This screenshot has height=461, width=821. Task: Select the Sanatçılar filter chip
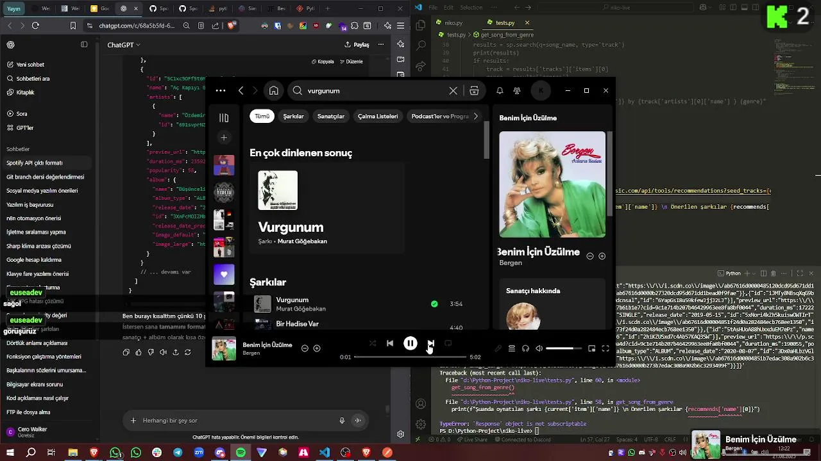[x=331, y=116]
